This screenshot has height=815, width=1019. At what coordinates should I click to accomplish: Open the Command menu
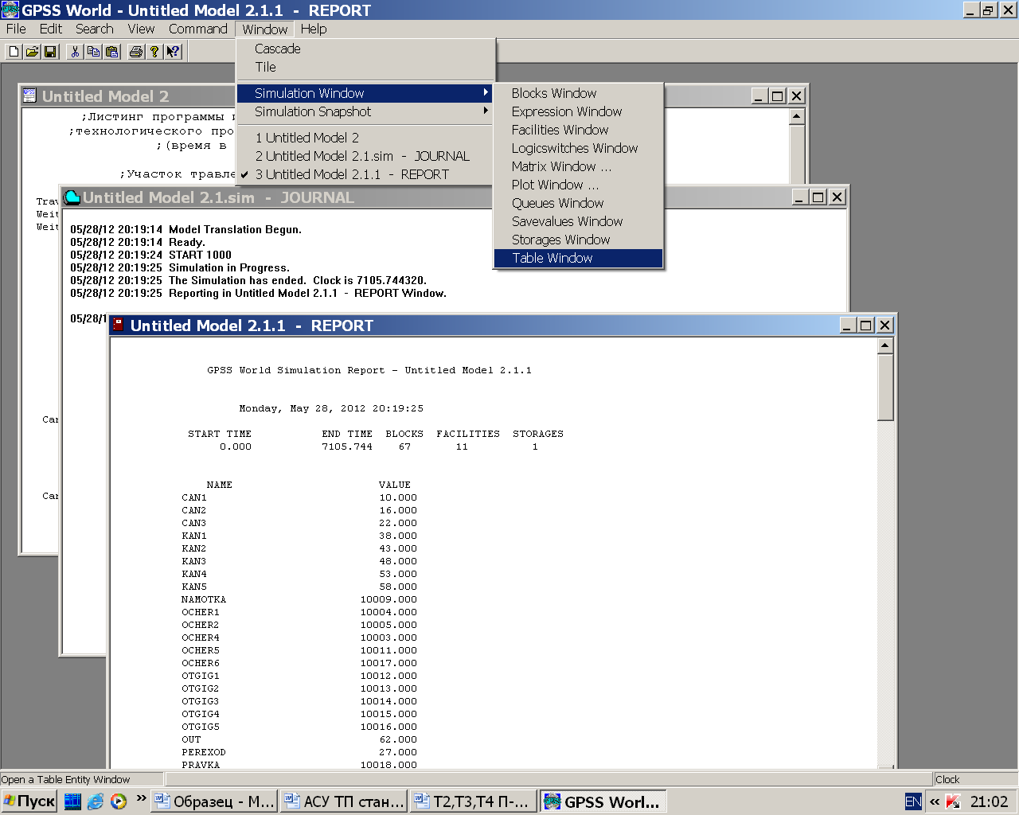tap(198, 29)
